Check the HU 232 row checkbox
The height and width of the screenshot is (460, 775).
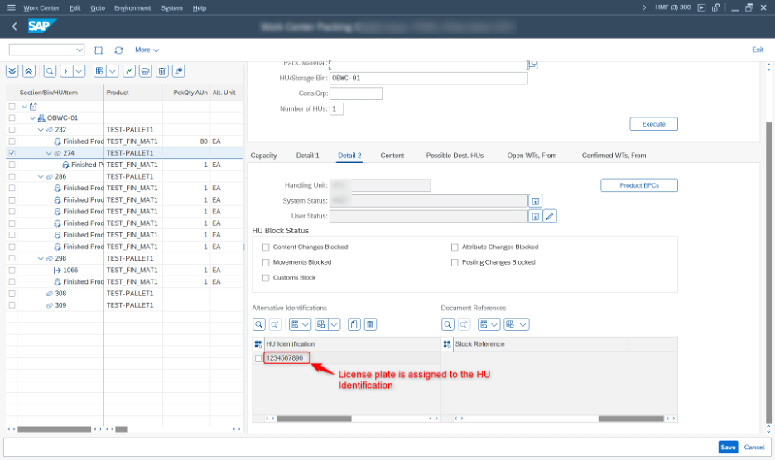(12, 129)
